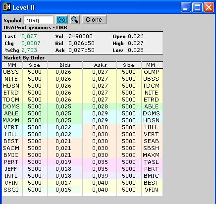The width and height of the screenshot is (216, 204).
Task: Click the %Chg value 2,703
Action: (29, 50)
